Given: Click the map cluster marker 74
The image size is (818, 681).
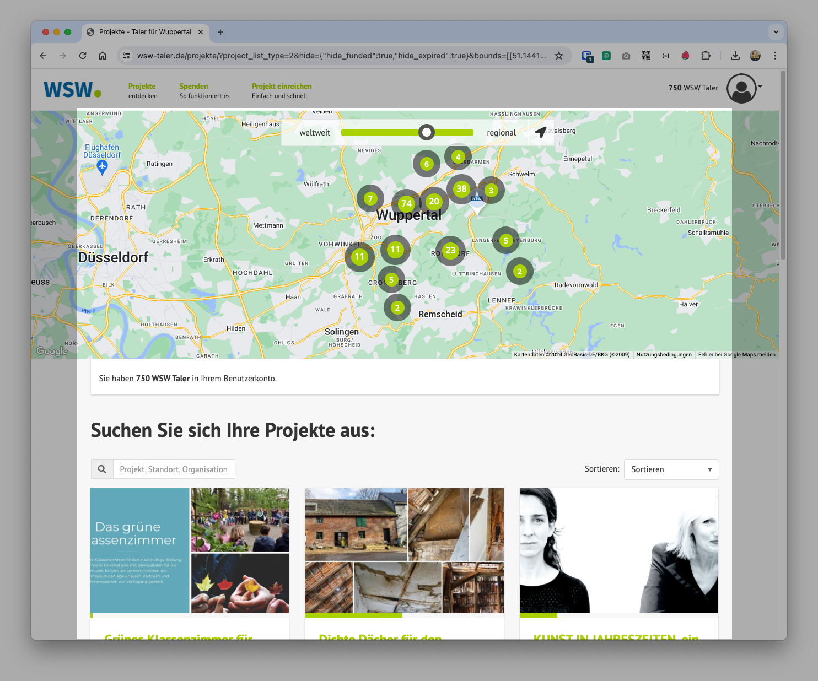Looking at the screenshot, I should [406, 203].
